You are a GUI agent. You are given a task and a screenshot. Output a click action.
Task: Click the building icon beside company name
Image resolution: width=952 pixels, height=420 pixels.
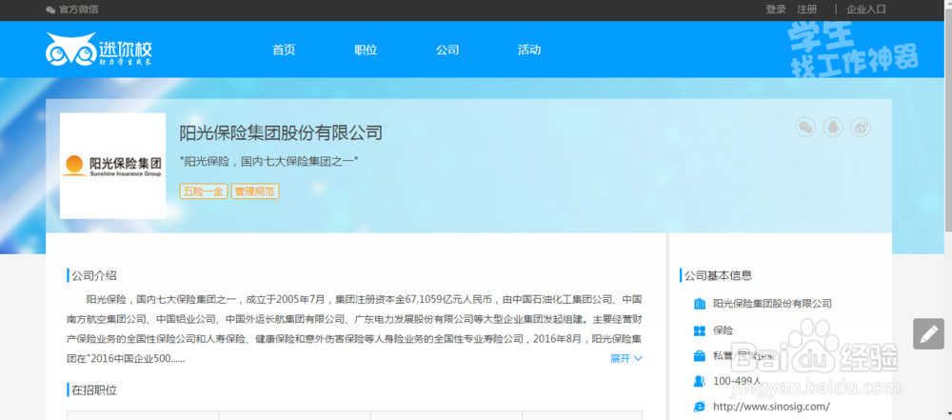click(x=700, y=303)
